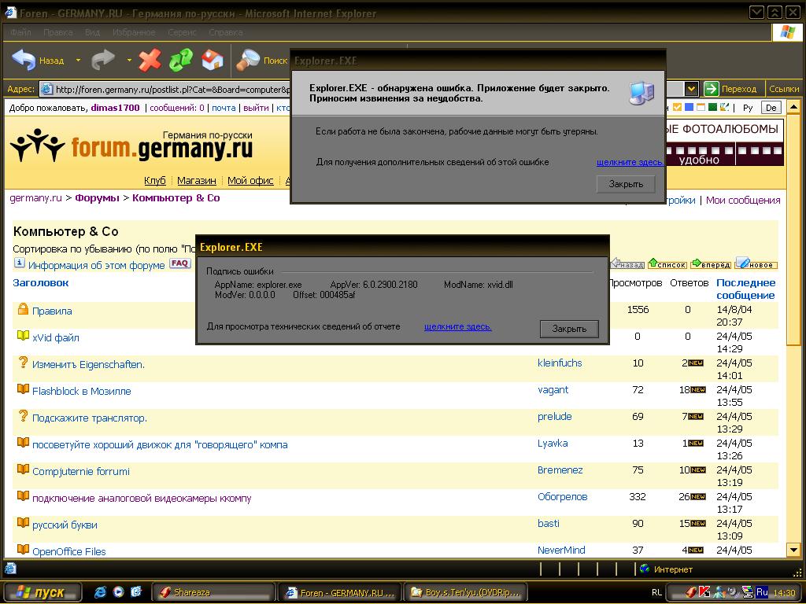Image resolution: width=806 pixels, height=604 pixels.
Task: Open the Home page house icon
Action: (x=213, y=60)
